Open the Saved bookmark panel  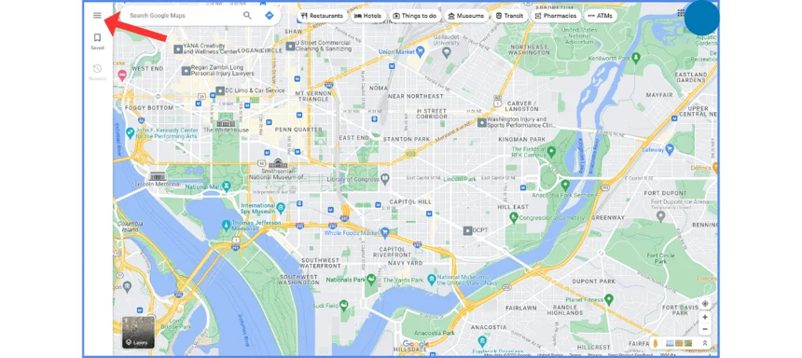coord(97,41)
